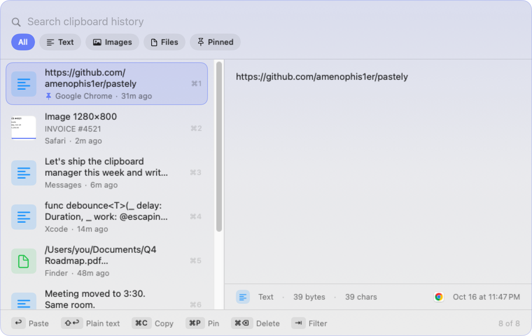Switch to the Text filter tab
Screen dimensions: 532x336
60,42
